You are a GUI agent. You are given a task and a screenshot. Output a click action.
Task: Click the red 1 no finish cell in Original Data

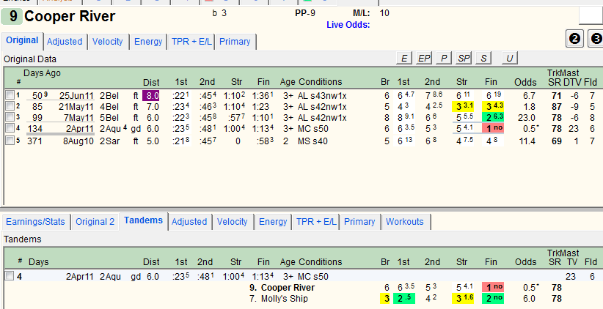click(x=493, y=129)
